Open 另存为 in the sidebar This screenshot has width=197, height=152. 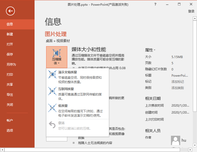click(x=17, y=64)
